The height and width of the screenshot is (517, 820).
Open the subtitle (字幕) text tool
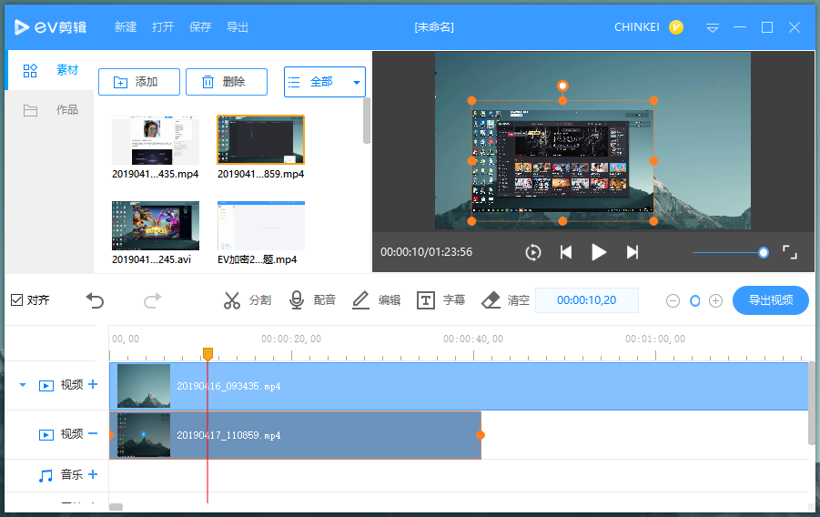pyautogui.click(x=440, y=300)
